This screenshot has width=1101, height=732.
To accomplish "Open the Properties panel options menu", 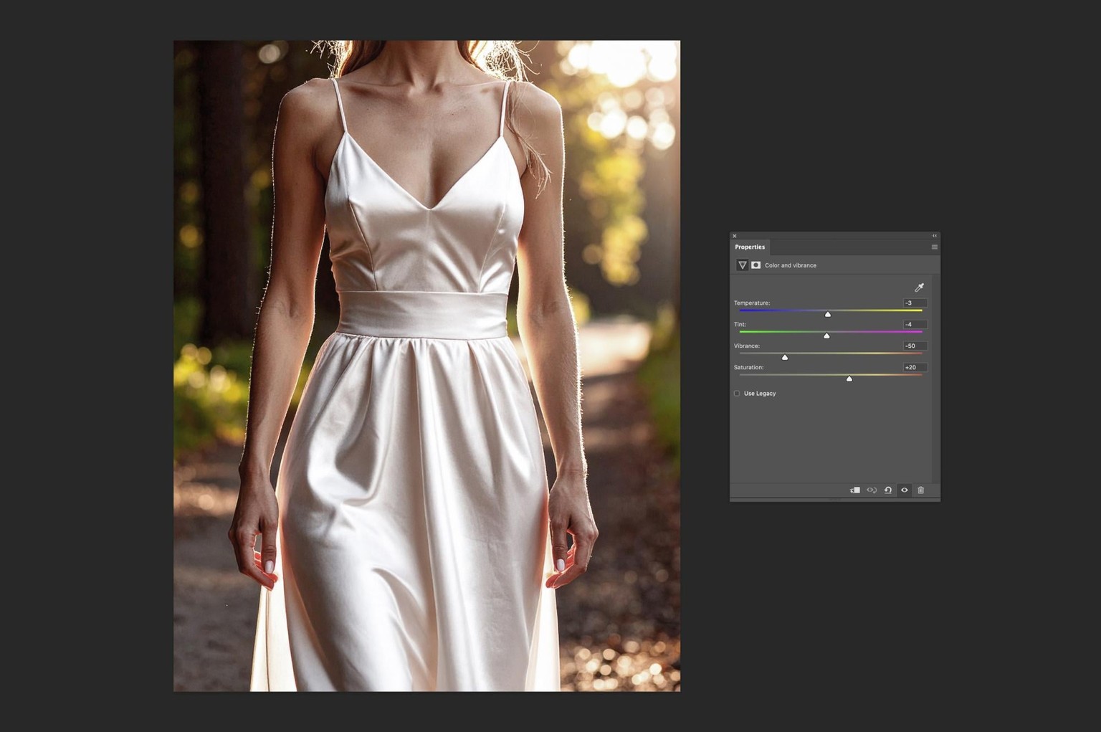I will point(935,247).
